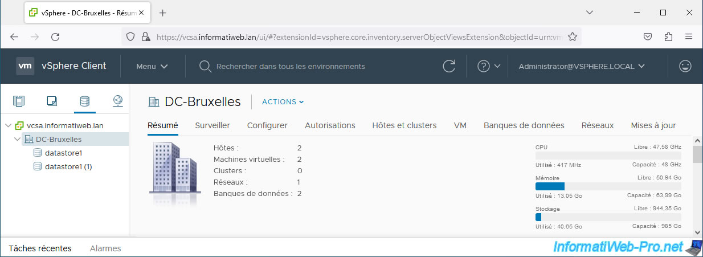The image size is (703, 257).
Task: Click the Utilisé : 417 MHz value
Action: [558, 165]
